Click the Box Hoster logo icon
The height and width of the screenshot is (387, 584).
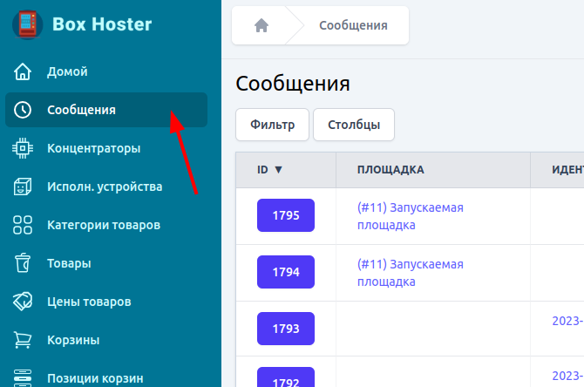[x=27, y=24]
